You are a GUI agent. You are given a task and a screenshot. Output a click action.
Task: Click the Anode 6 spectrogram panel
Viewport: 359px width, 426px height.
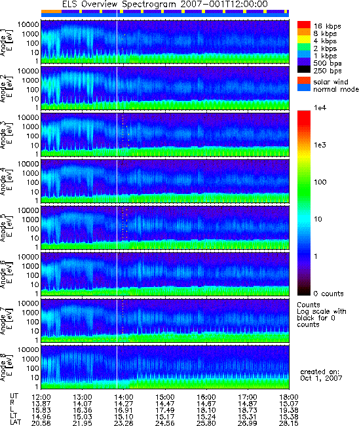tap(165, 275)
